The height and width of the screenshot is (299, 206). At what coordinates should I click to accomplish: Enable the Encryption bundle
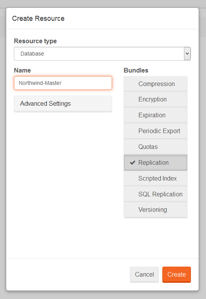(155, 100)
